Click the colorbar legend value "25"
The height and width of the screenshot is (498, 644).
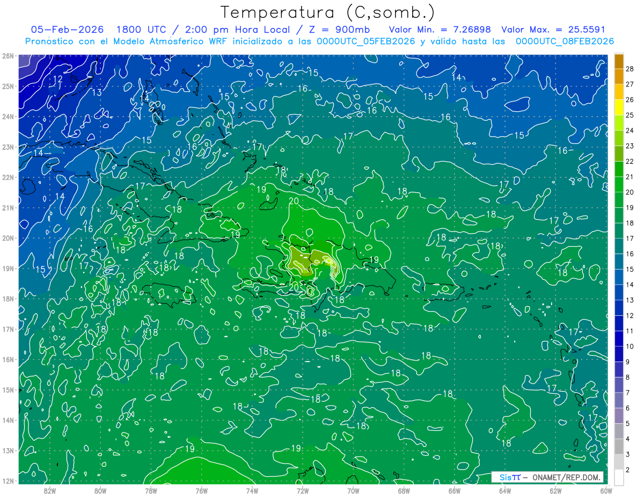tap(630, 115)
